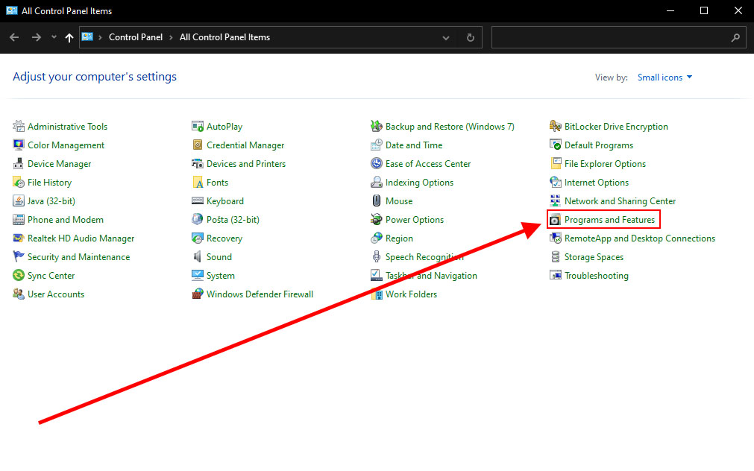Open the Work Folders link
754x471 pixels.
(411, 294)
